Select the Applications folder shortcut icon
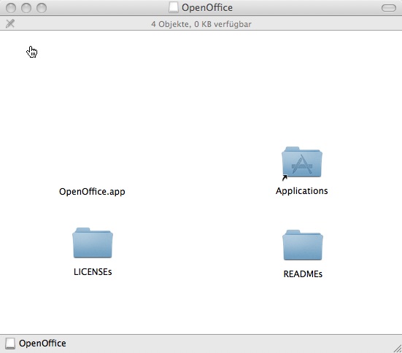Viewport: 402px width, 353px height. pos(302,162)
